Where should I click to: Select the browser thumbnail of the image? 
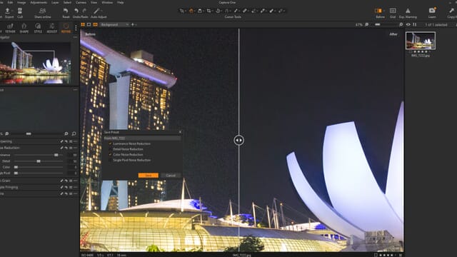(421, 41)
